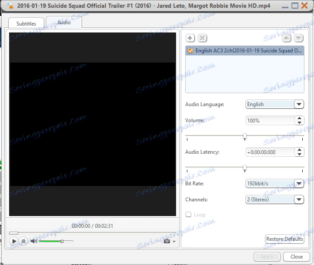Viewport: 314px width, 265px height.
Task: Click the app icon in title bar
Action: (x=10, y=6)
